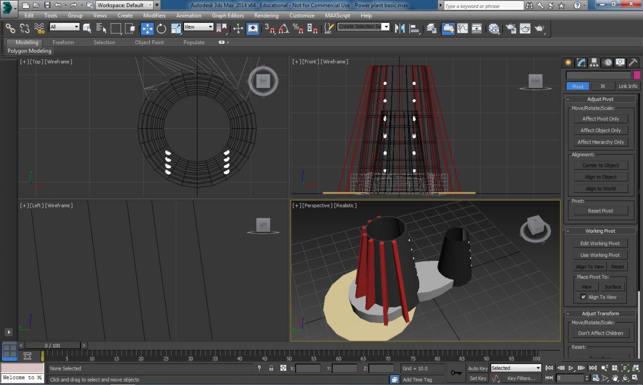Click the magenta object color swatch
The height and width of the screenshot is (385, 643).
[x=637, y=75]
